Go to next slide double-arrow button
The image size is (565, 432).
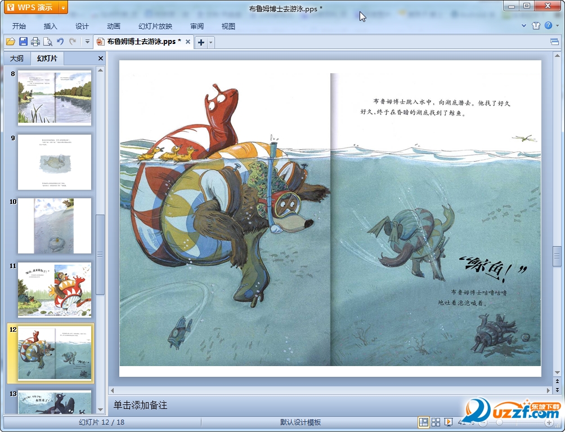557,389
